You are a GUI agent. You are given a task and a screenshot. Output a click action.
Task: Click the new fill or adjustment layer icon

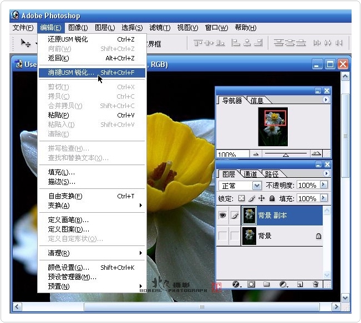283,284
